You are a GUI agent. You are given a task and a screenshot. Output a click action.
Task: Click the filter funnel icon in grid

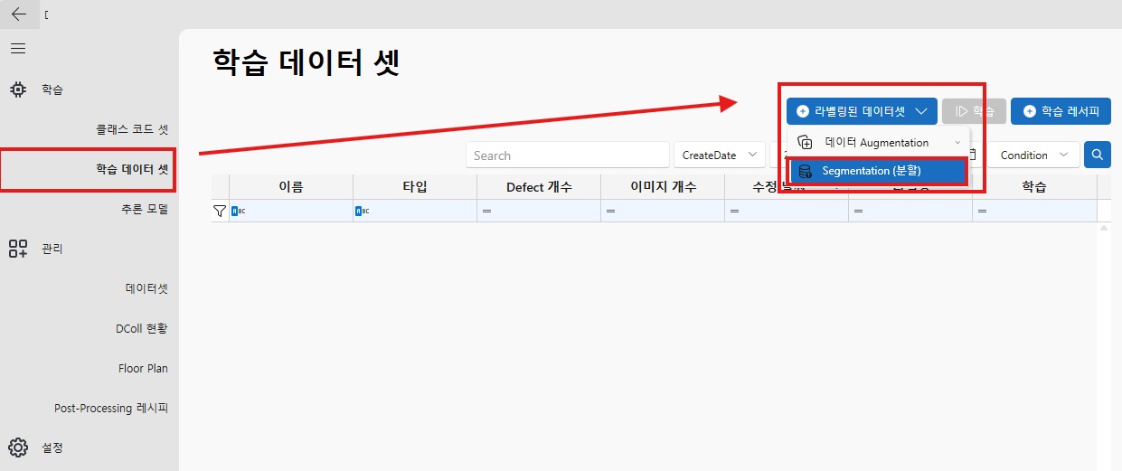220,211
